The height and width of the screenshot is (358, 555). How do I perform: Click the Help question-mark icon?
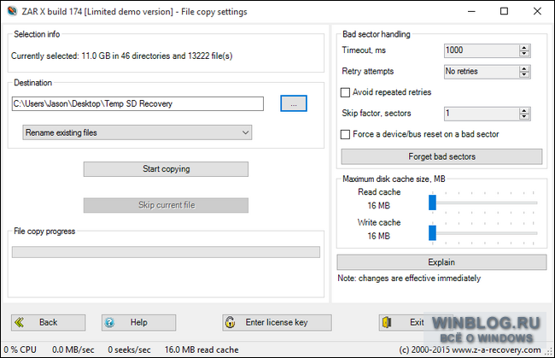(x=109, y=323)
